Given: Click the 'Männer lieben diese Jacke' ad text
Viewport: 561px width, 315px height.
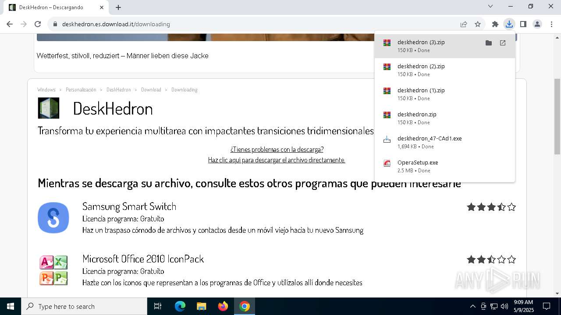Looking at the screenshot, I should 167,56.
